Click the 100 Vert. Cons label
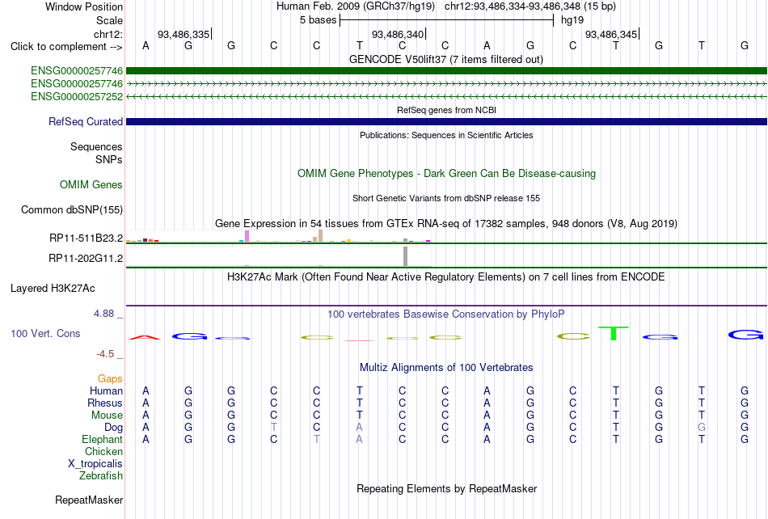The width and height of the screenshot is (768, 519). pyautogui.click(x=45, y=333)
